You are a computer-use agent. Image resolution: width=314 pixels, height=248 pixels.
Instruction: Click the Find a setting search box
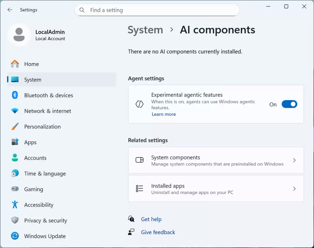click(x=159, y=10)
